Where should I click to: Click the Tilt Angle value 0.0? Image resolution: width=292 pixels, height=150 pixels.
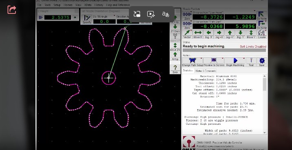tap(104, 22)
